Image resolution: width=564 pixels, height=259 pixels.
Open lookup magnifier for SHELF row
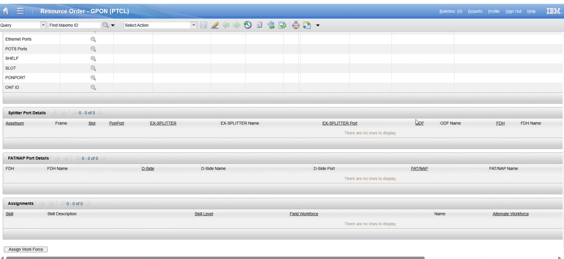pos(93,59)
